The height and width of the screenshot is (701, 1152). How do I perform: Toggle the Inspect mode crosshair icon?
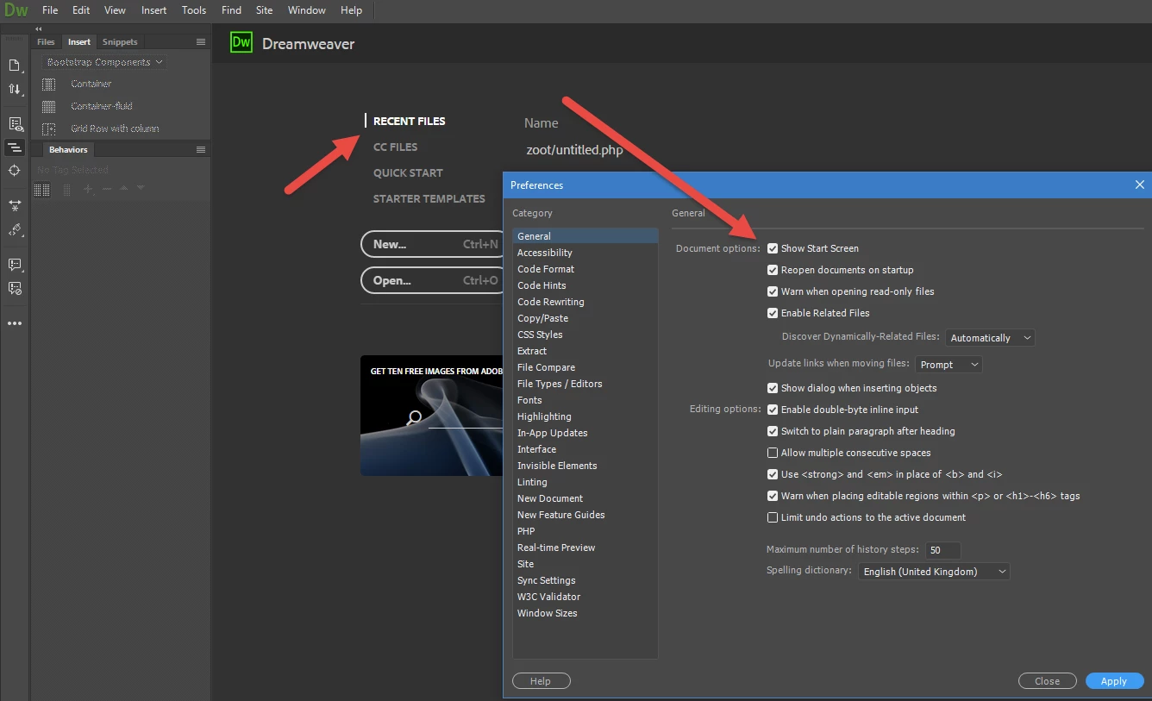click(x=15, y=171)
